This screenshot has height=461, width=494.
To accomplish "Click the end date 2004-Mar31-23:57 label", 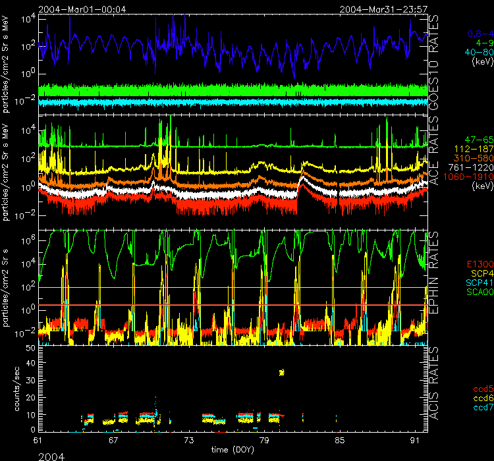I will pos(383,9).
